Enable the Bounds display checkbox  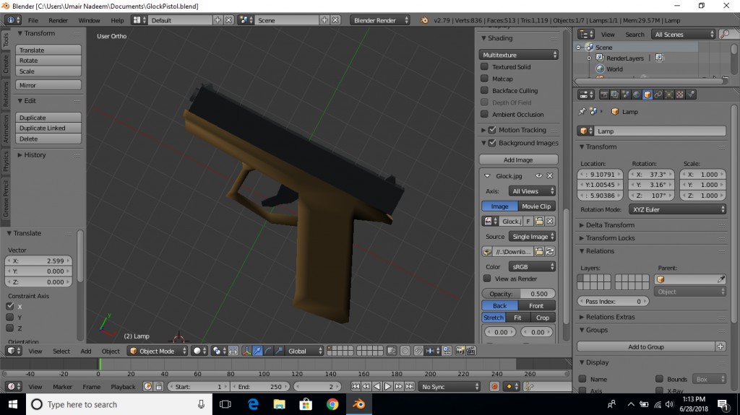click(659, 379)
